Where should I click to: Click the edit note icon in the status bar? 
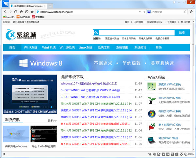[x=159, y=154]
